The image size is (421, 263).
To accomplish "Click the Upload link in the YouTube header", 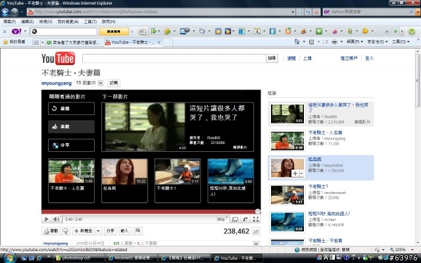I will [307, 59].
